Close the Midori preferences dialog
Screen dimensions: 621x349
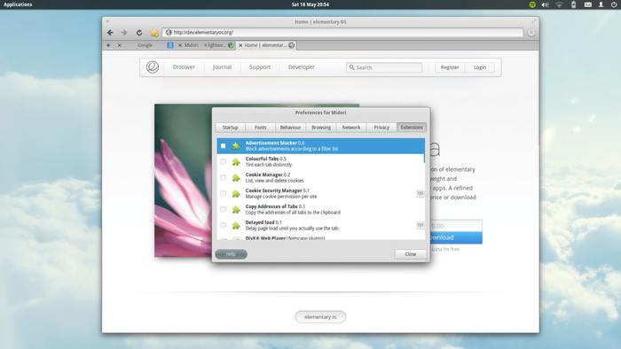(411, 254)
